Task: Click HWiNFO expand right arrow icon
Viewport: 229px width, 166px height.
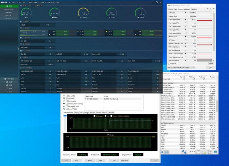Action: (x=162, y=152)
